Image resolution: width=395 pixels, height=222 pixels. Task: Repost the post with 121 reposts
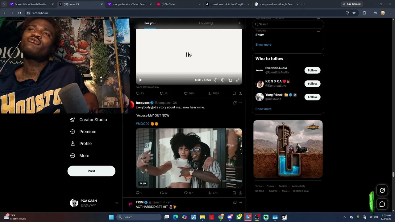[164, 93]
